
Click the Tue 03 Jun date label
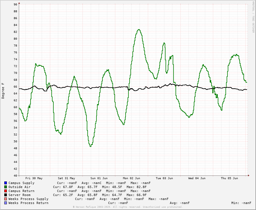point(164,178)
